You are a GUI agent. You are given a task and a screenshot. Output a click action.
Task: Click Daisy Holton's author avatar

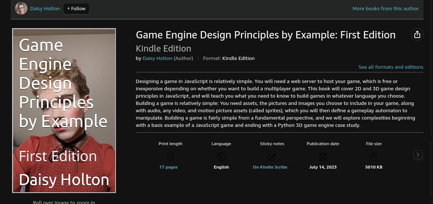point(21,8)
